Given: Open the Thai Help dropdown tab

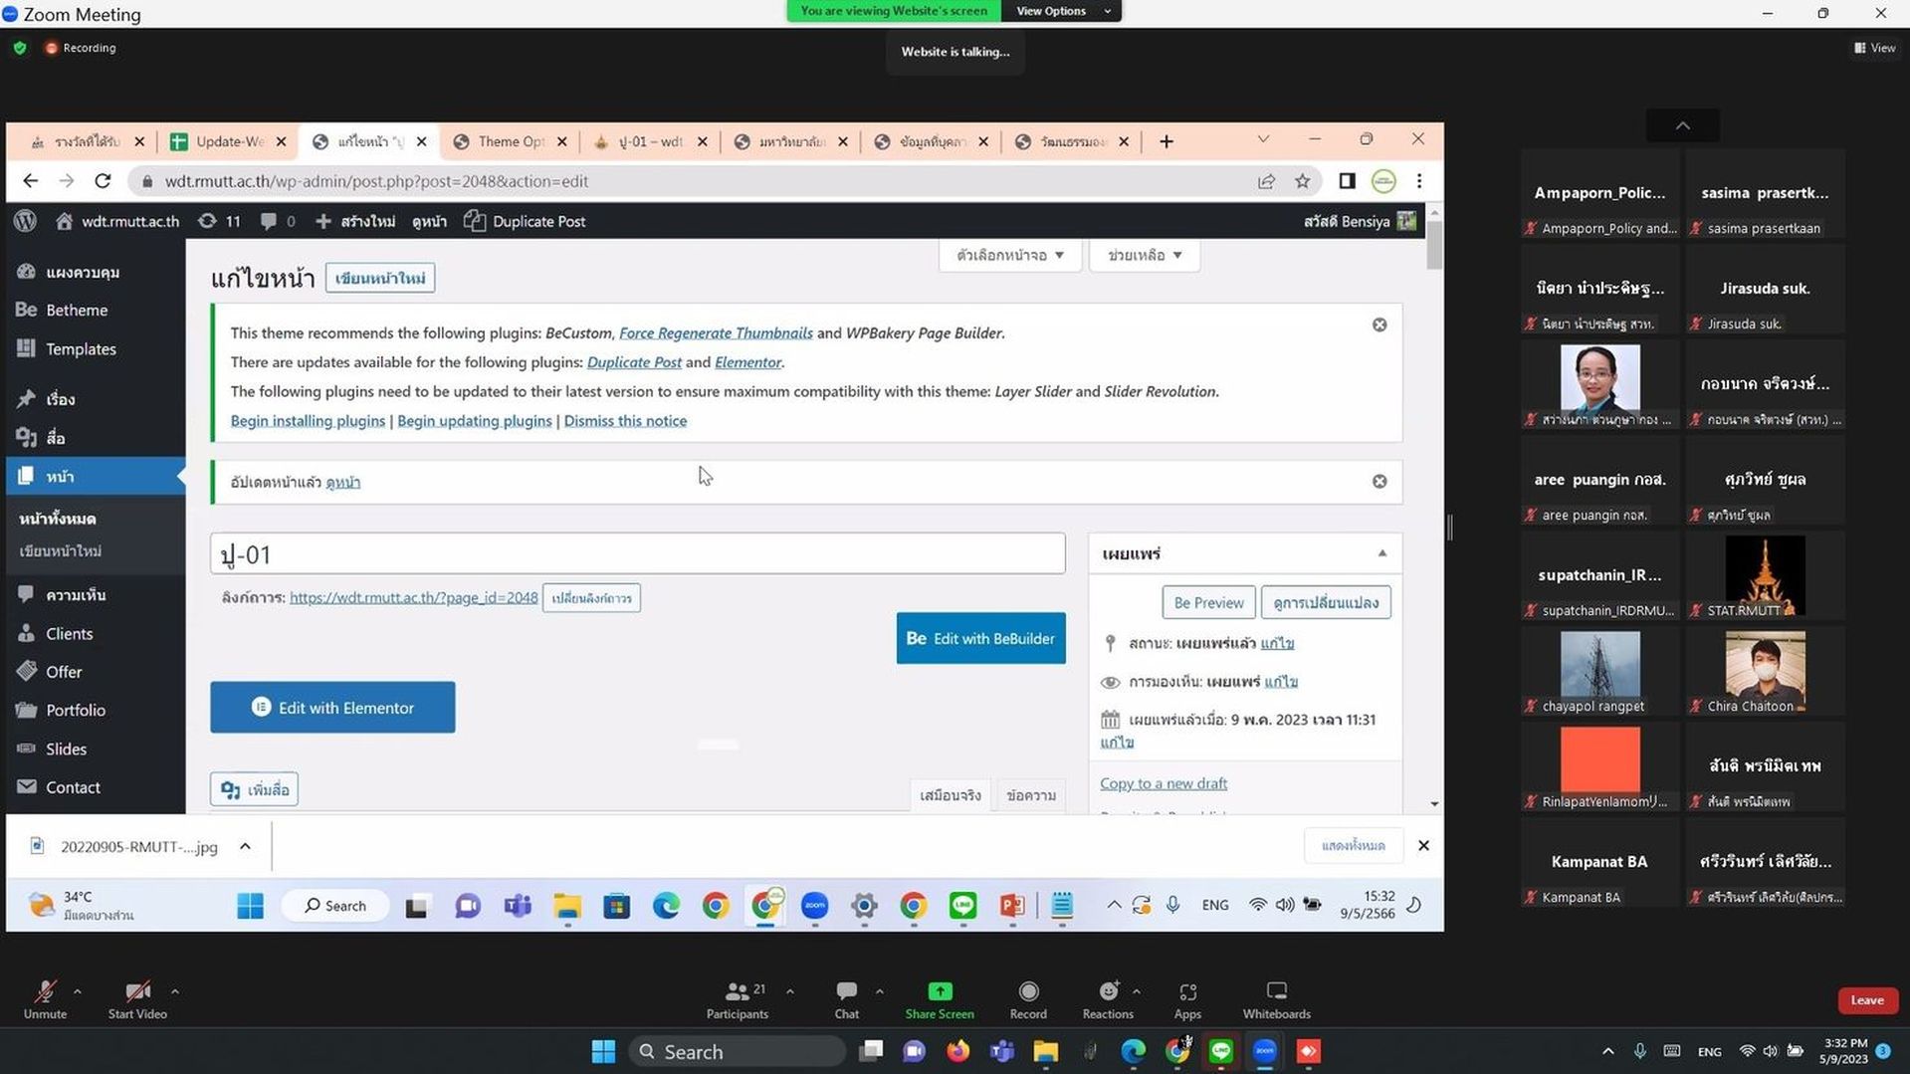Looking at the screenshot, I should 1145,255.
